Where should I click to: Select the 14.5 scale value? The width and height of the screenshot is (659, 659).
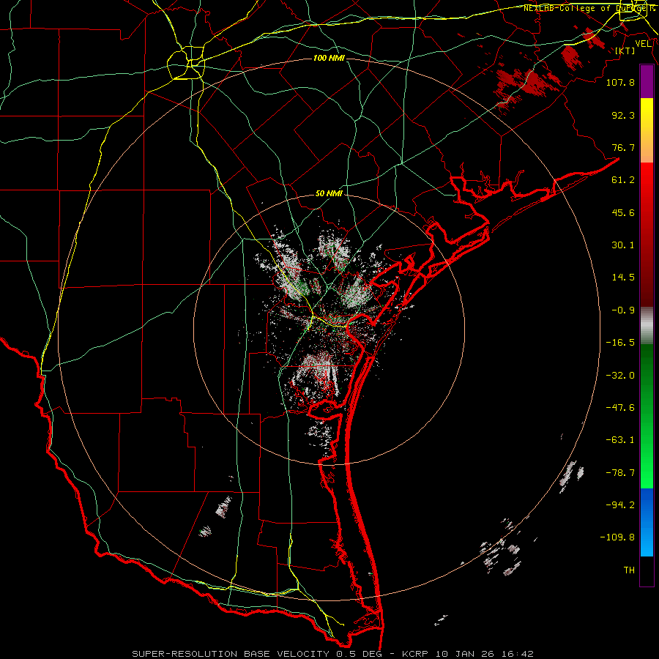pos(623,278)
